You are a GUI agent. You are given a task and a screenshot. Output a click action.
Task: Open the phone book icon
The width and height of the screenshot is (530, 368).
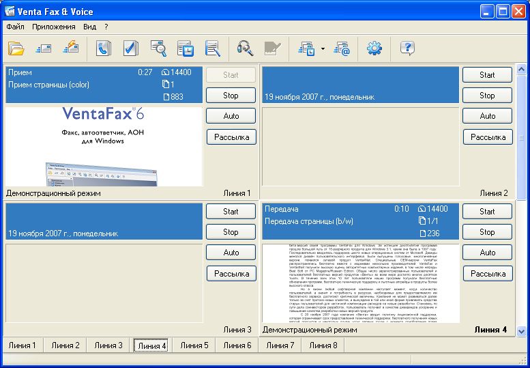point(103,48)
